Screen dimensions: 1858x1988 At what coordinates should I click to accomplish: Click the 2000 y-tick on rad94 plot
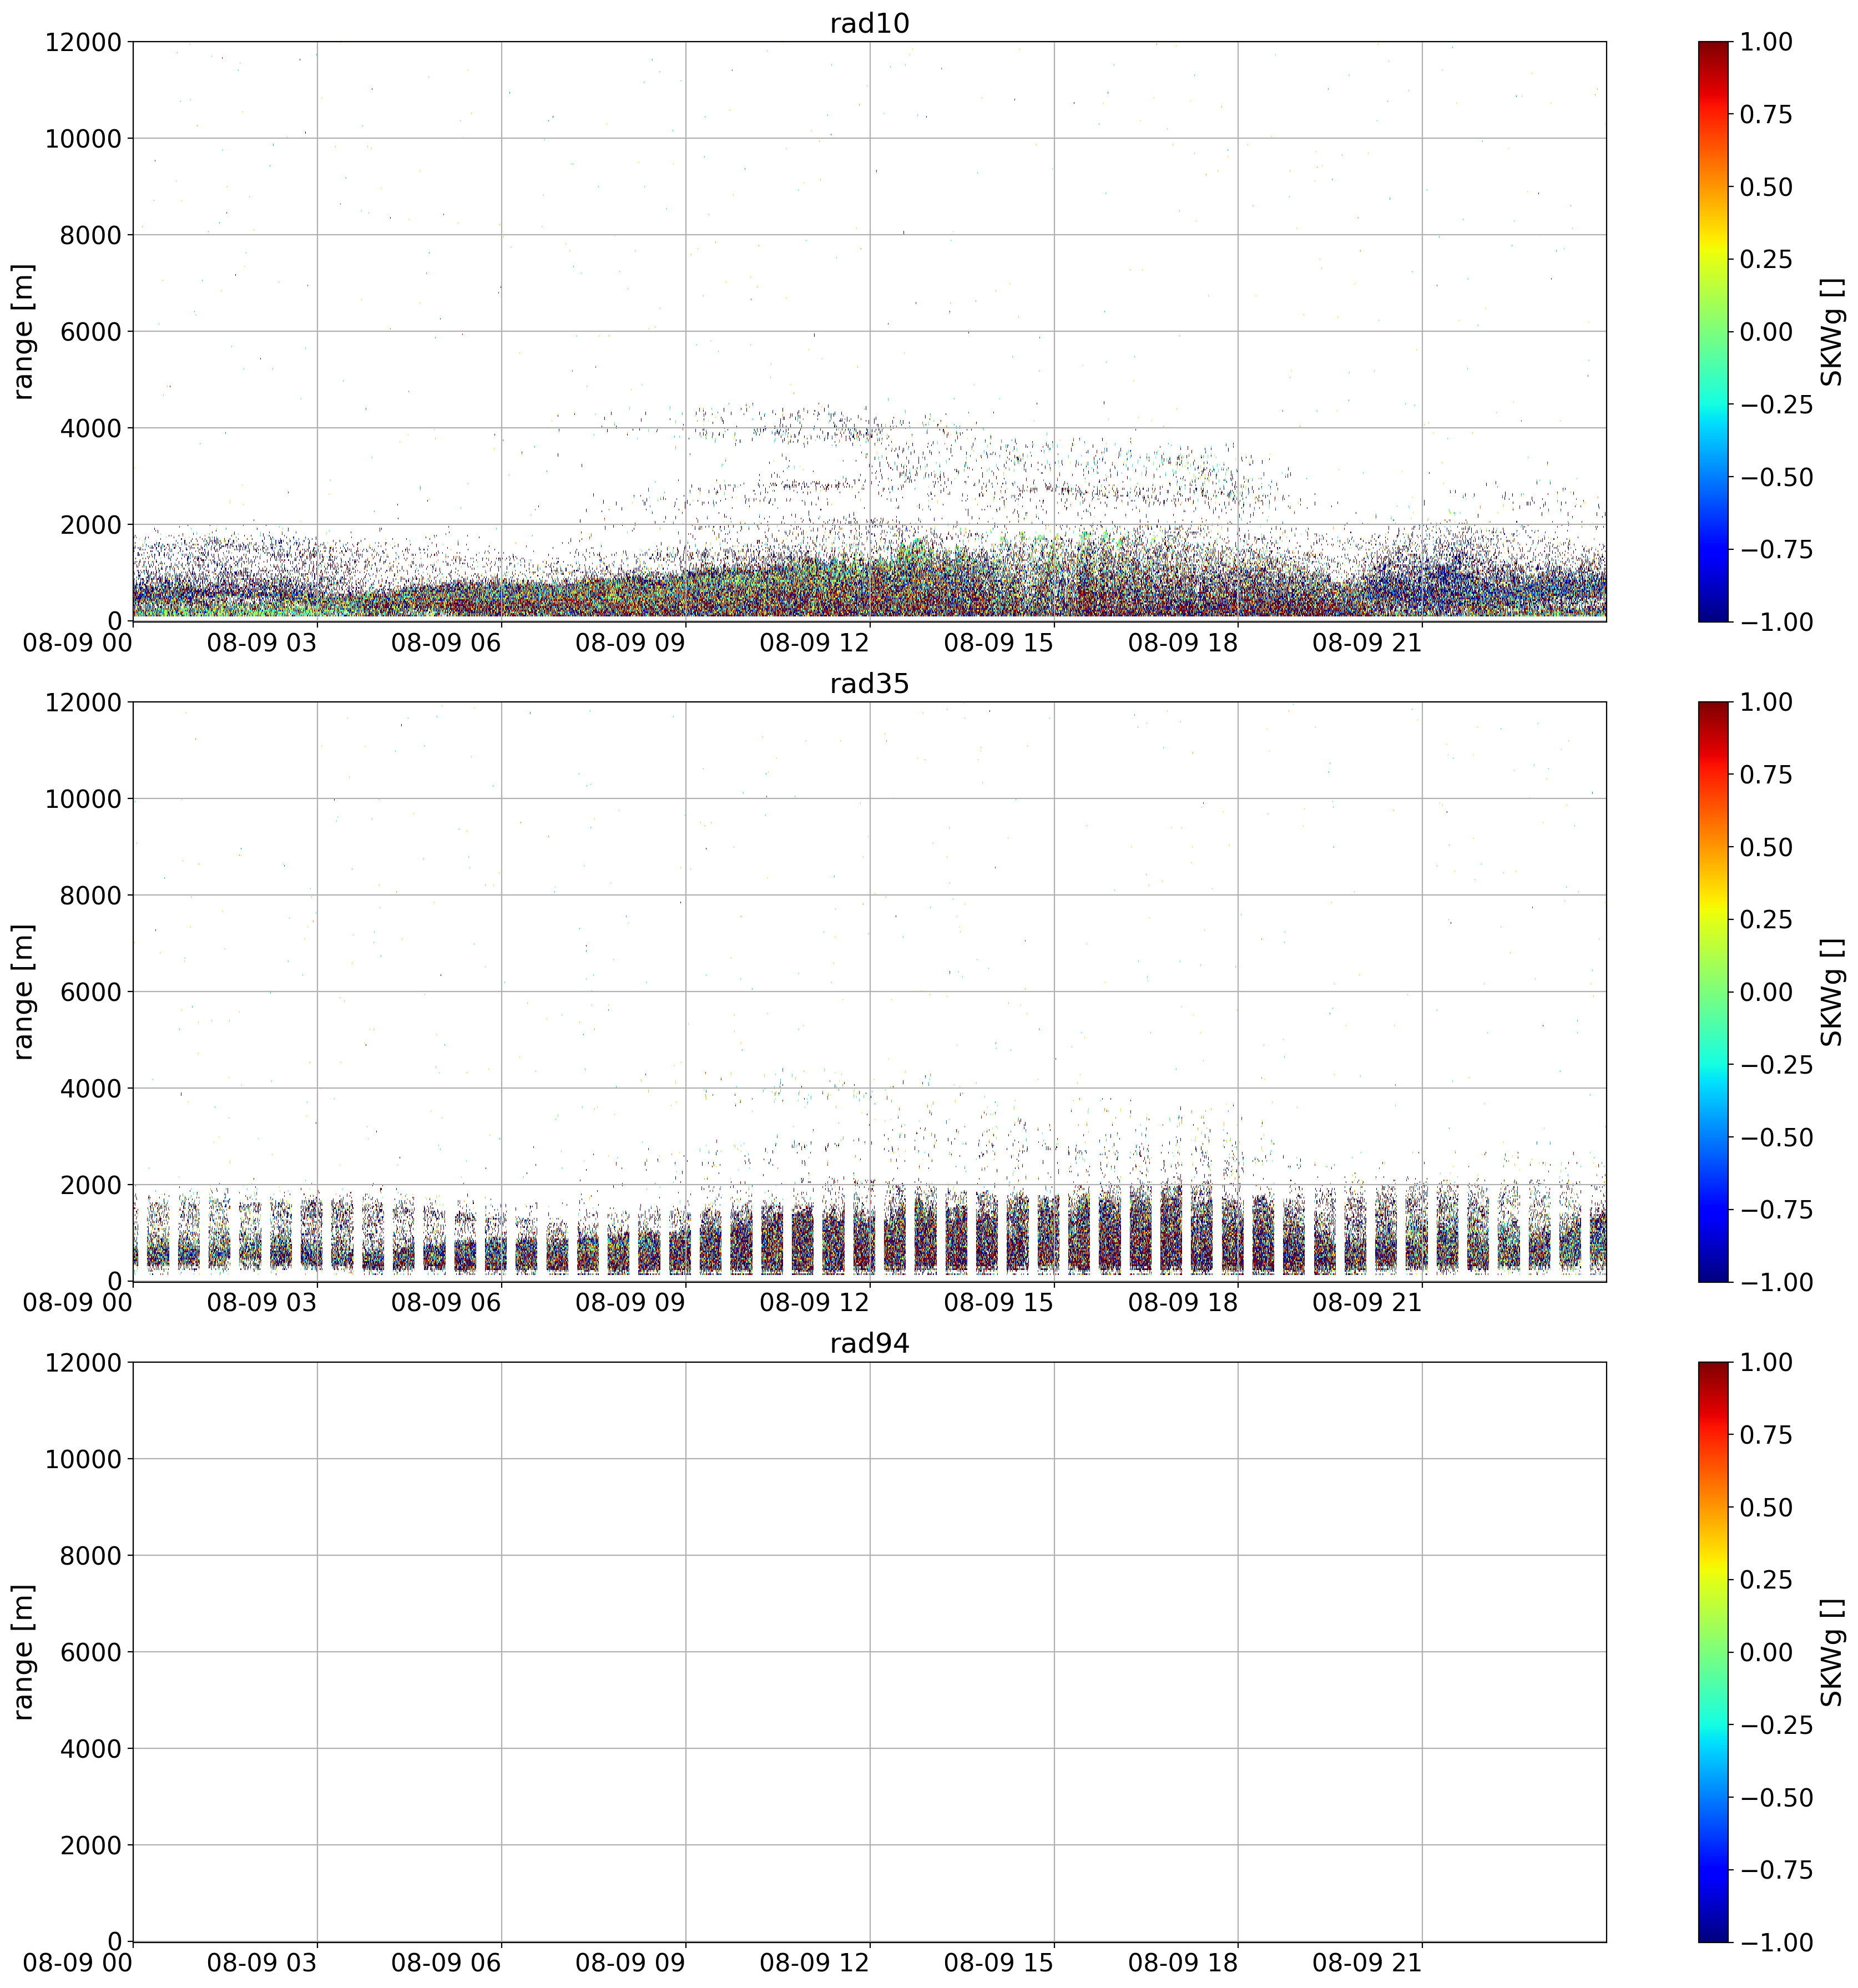click(x=90, y=1845)
